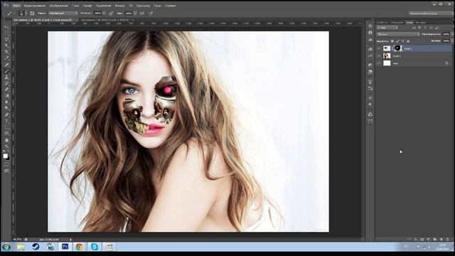The height and width of the screenshot is (256, 455).
Task: Toggle Quick Mask mode in toolbox
Action: coord(6,165)
